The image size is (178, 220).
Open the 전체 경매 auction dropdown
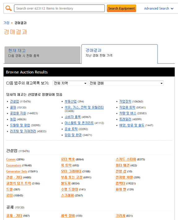click(126, 83)
